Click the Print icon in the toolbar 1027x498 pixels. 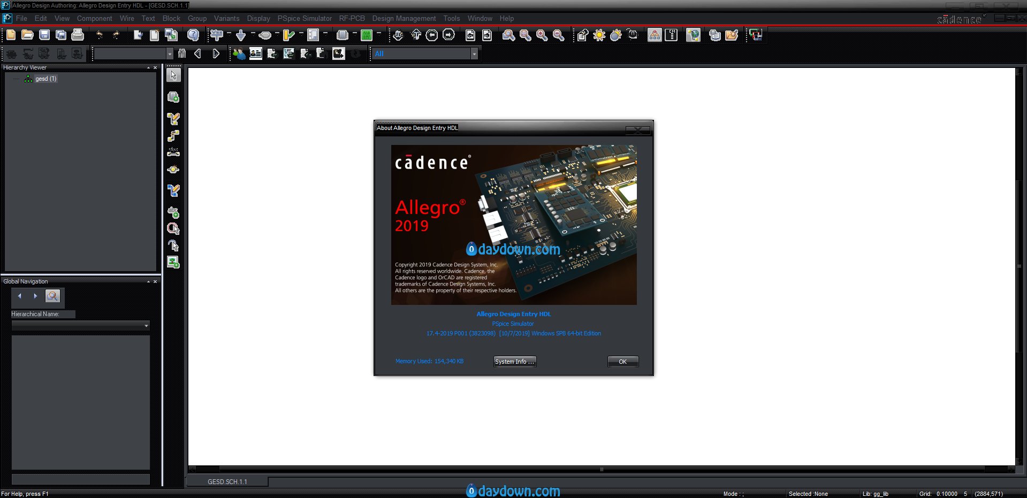[x=78, y=35]
